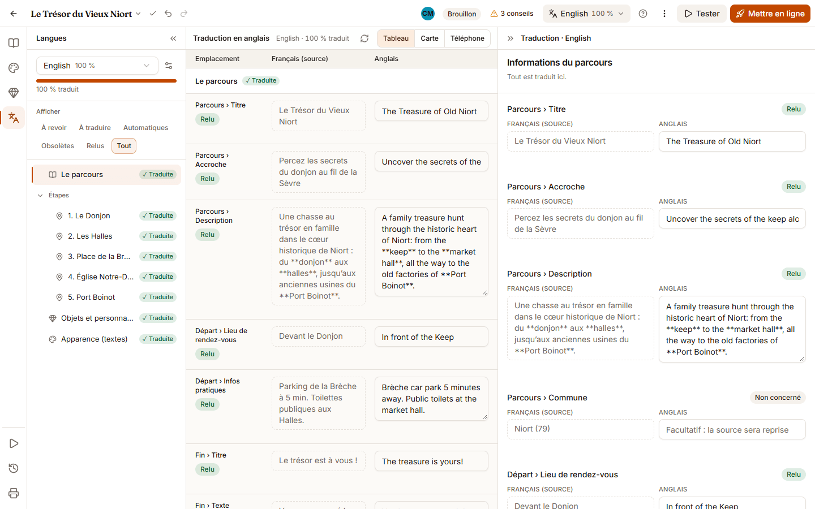
Task: Select the translation icon in left sidebar
Action: coord(14,118)
